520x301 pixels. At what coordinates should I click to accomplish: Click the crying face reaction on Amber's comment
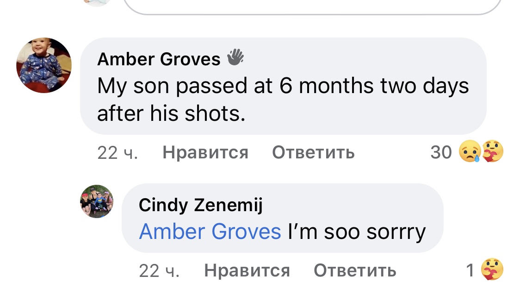tap(469, 151)
